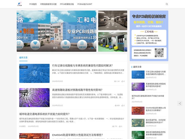
Task: Click the QR code in sidebar
Action: point(159,53)
